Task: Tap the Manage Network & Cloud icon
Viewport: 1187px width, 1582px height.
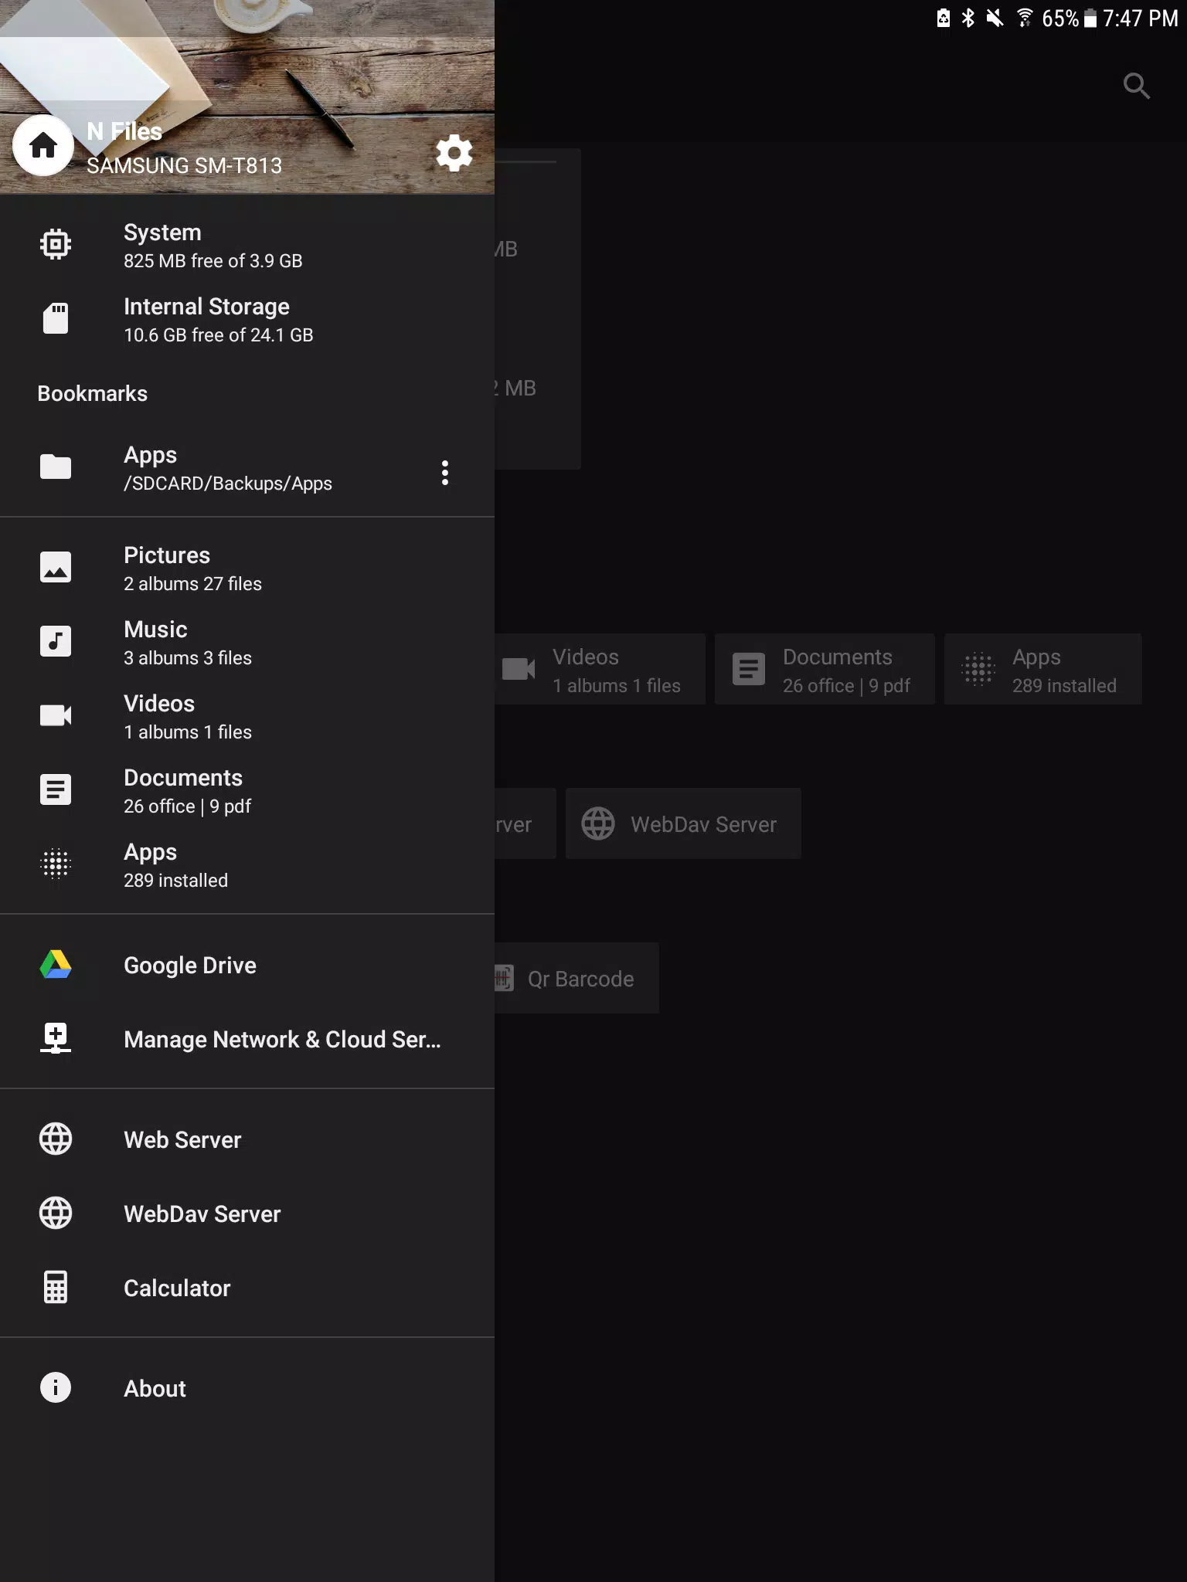Action: 56,1038
